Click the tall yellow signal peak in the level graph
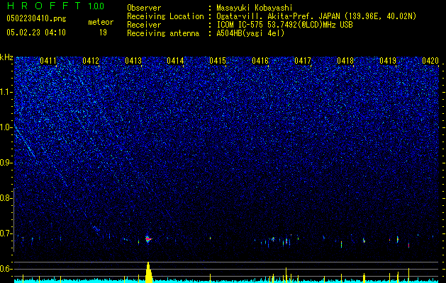Screen dimensions: 446x283 148,272
